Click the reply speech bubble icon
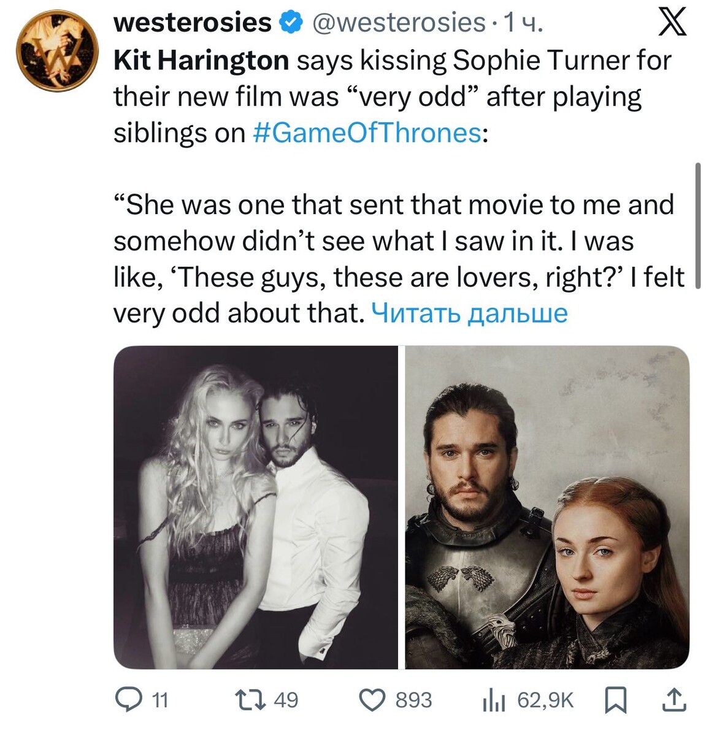 click(x=129, y=699)
